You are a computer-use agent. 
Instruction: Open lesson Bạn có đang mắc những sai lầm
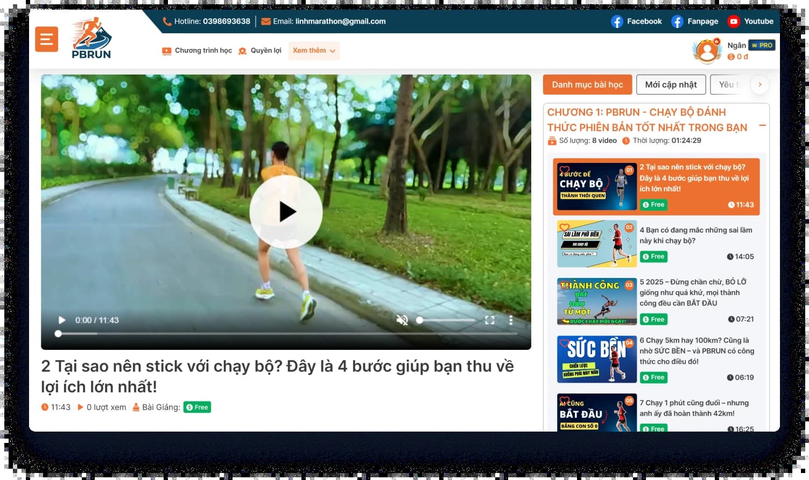696,235
